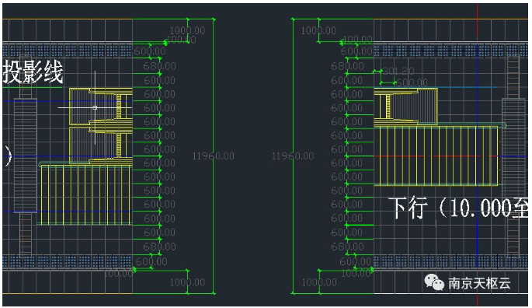Pick the 下行（10.000至 annotation text

459,208
